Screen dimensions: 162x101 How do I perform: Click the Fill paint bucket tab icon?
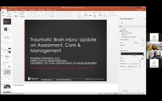pos(121,23)
